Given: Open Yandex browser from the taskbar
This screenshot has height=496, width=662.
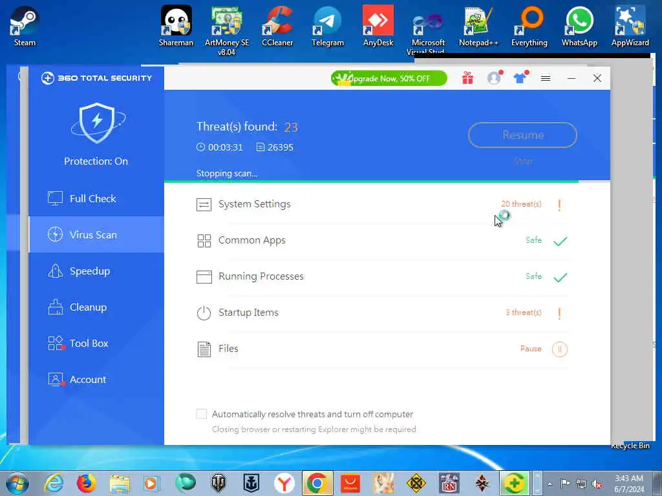Looking at the screenshot, I should [x=284, y=483].
